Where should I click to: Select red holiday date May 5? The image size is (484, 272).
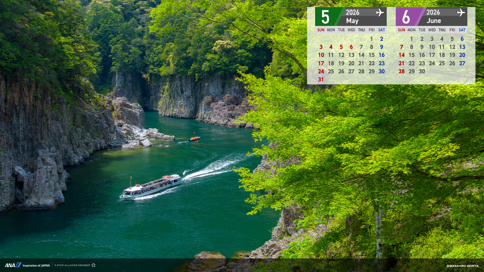[x=341, y=47]
